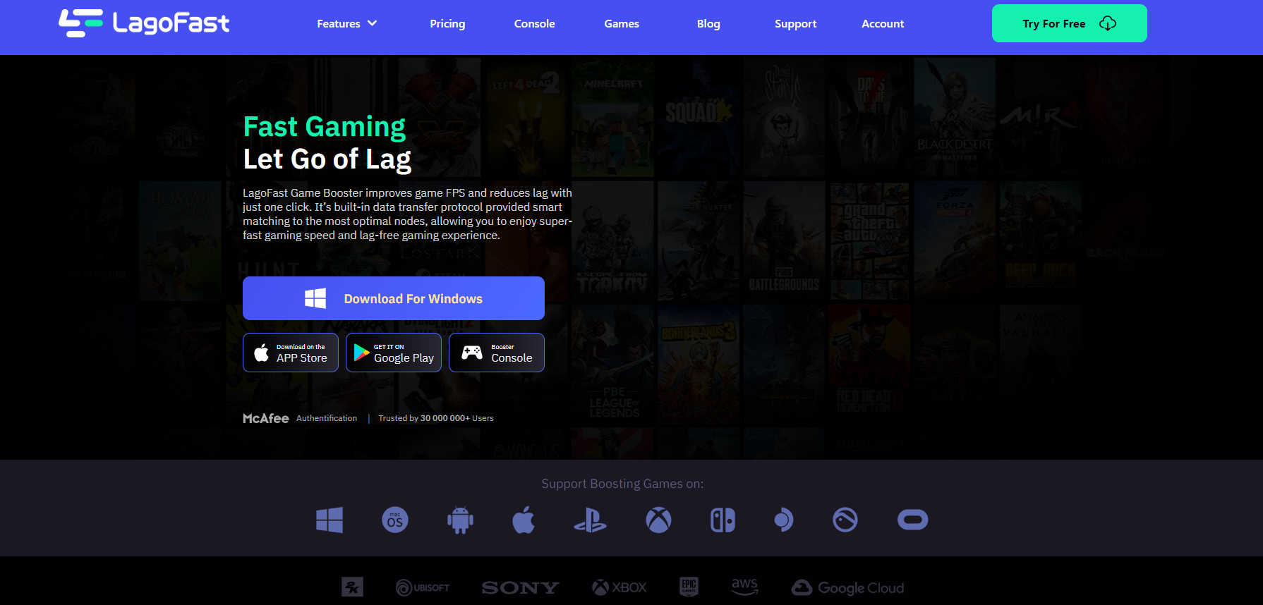Click the Borderlands 3 game cover
The width and height of the screenshot is (1263, 605).
tap(698, 364)
